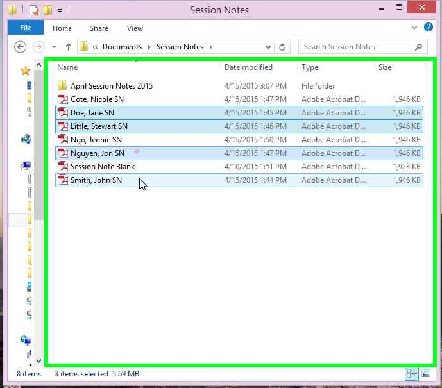Screen dimensions: 442x388
Task: Click the Network icon in navigation pane
Action: coord(26,341)
